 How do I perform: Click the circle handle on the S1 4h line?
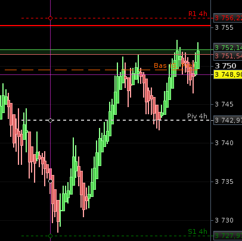pos(50,236)
